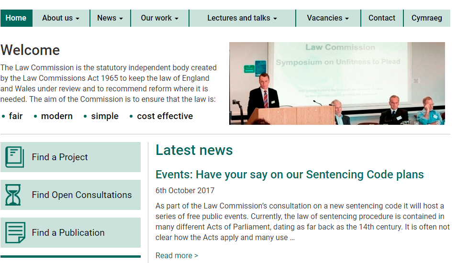Click the hourglass icon for Open Consultations
The image size is (457, 263).
(13, 195)
